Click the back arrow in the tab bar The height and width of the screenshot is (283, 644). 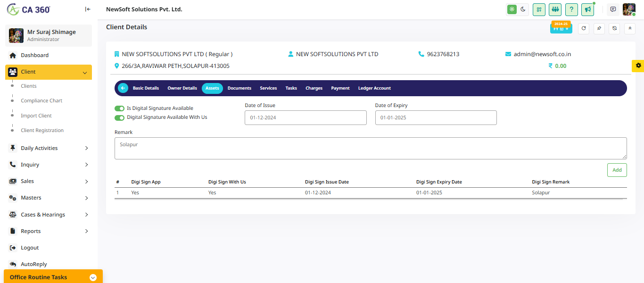pyautogui.click(x=123, y=88)
